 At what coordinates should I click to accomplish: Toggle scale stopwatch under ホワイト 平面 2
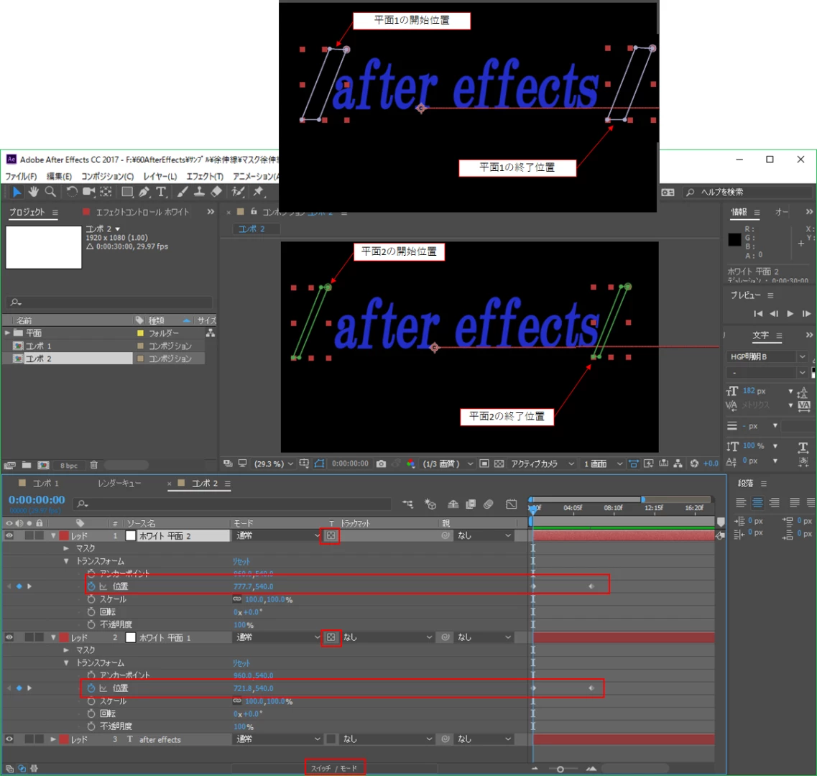pyautogui.click(x=91, y=599)
